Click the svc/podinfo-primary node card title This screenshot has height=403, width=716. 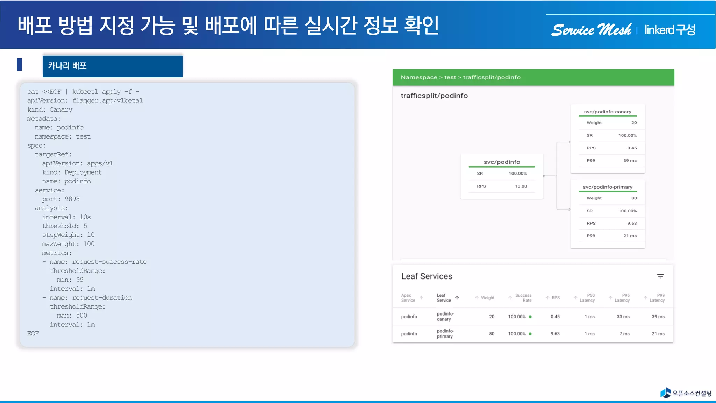pyautogui.click(x=607, y=187)
